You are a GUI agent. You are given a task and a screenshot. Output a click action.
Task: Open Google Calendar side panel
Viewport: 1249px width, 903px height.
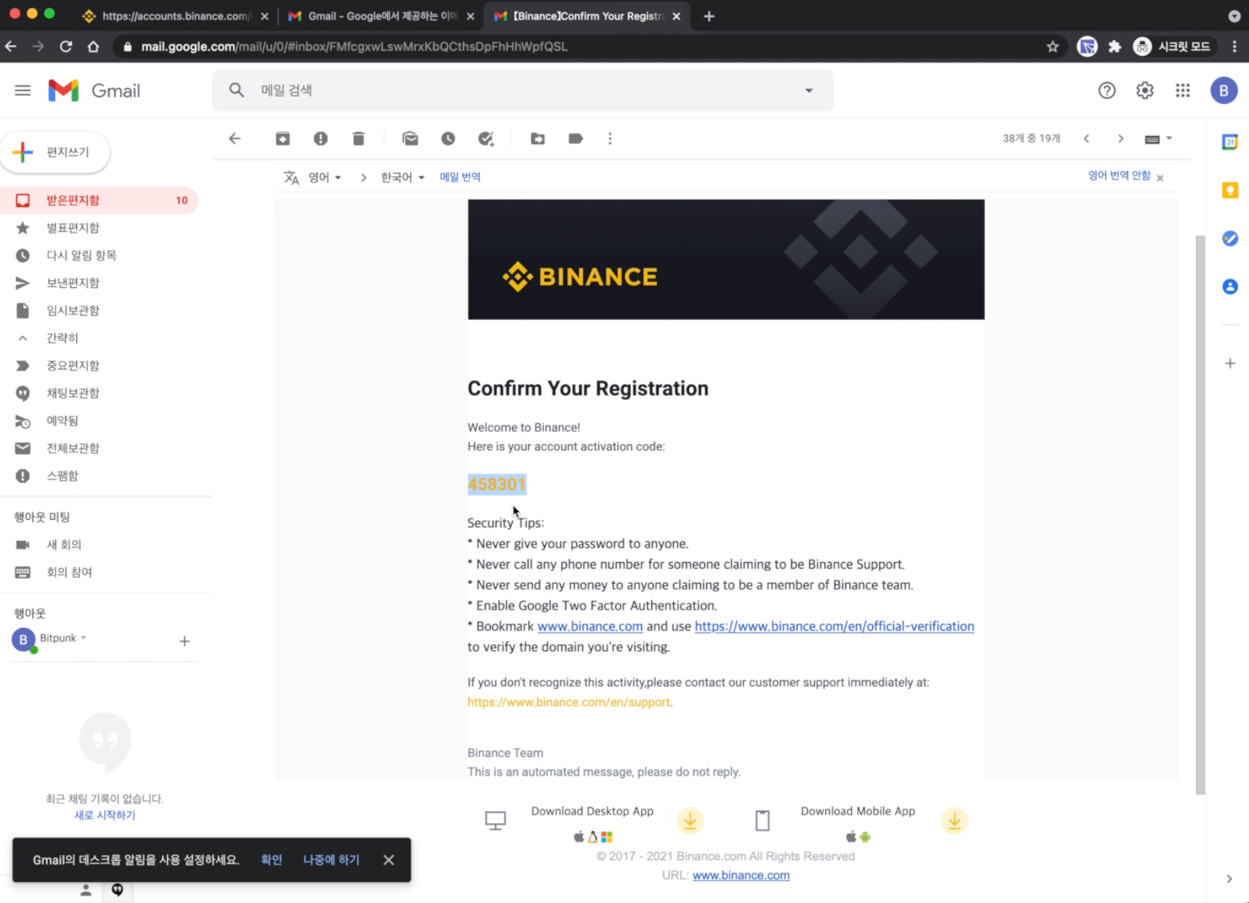(x=1229, y=142)
